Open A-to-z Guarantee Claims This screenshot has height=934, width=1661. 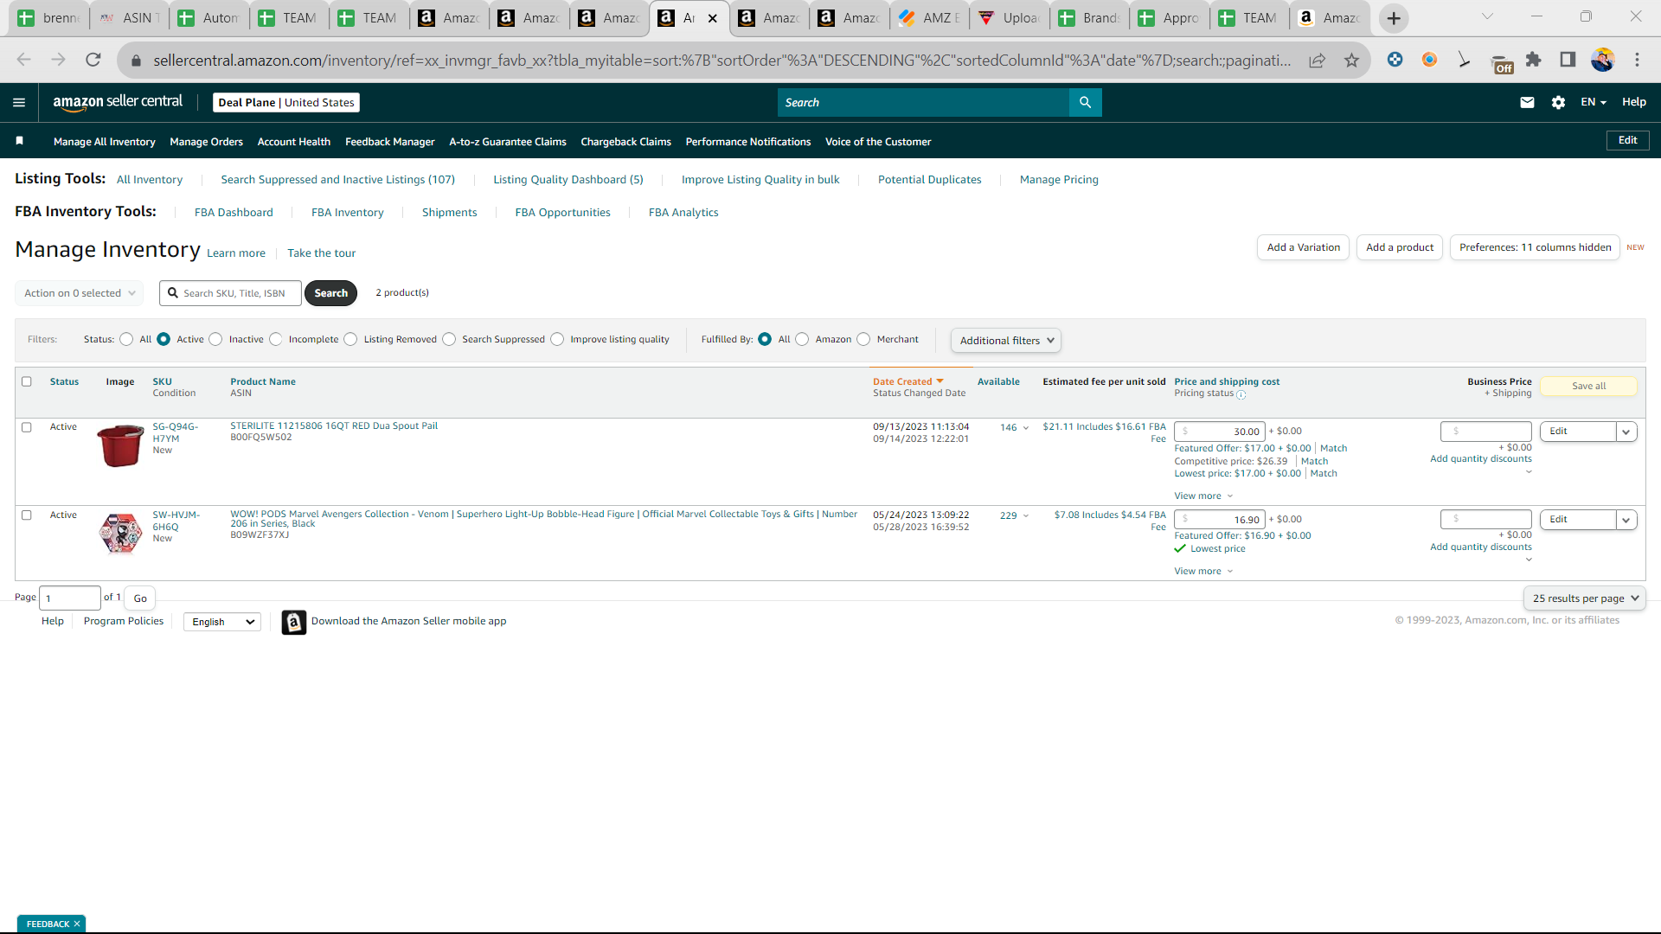(508, 142)
